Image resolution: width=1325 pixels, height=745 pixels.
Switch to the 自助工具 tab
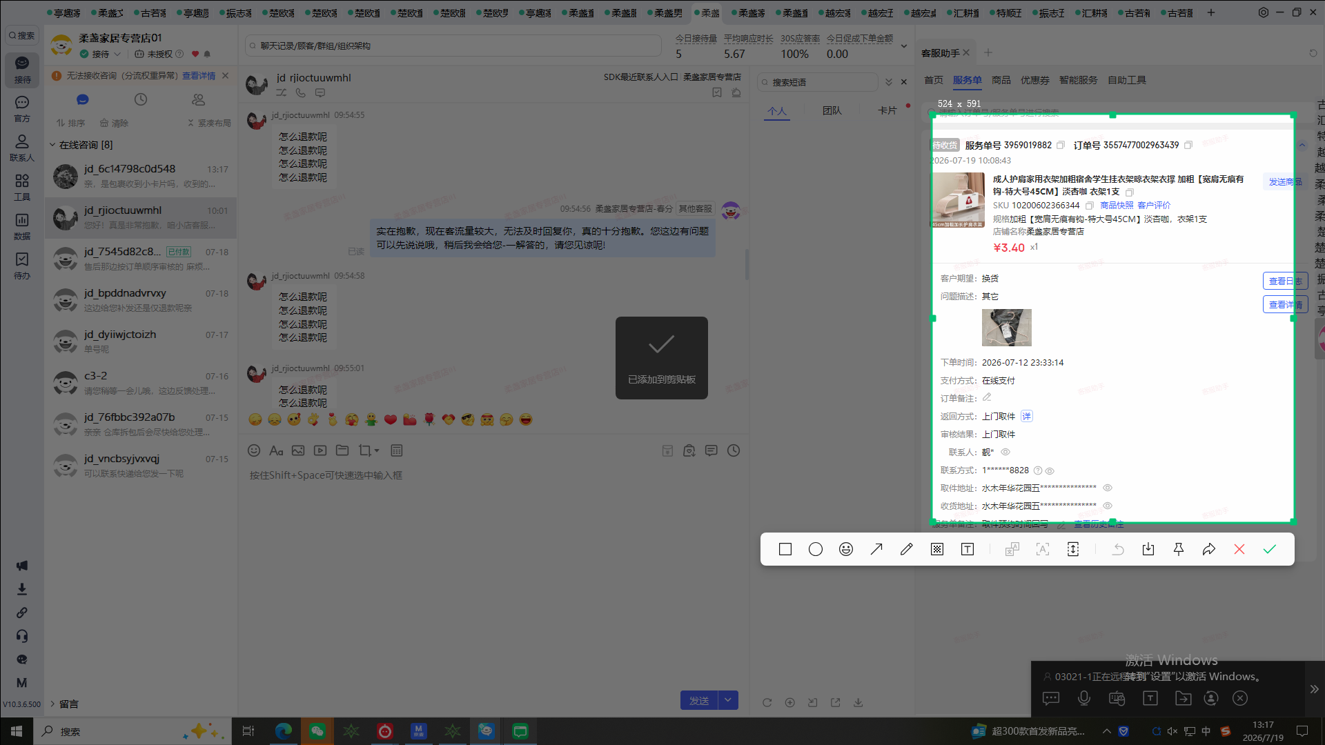click(1127, 80)
